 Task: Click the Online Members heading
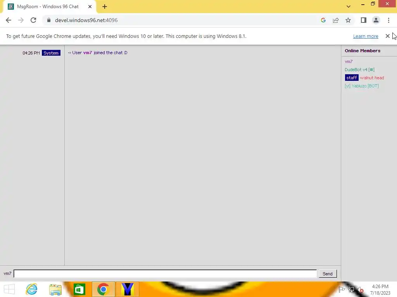coord(362,51)
